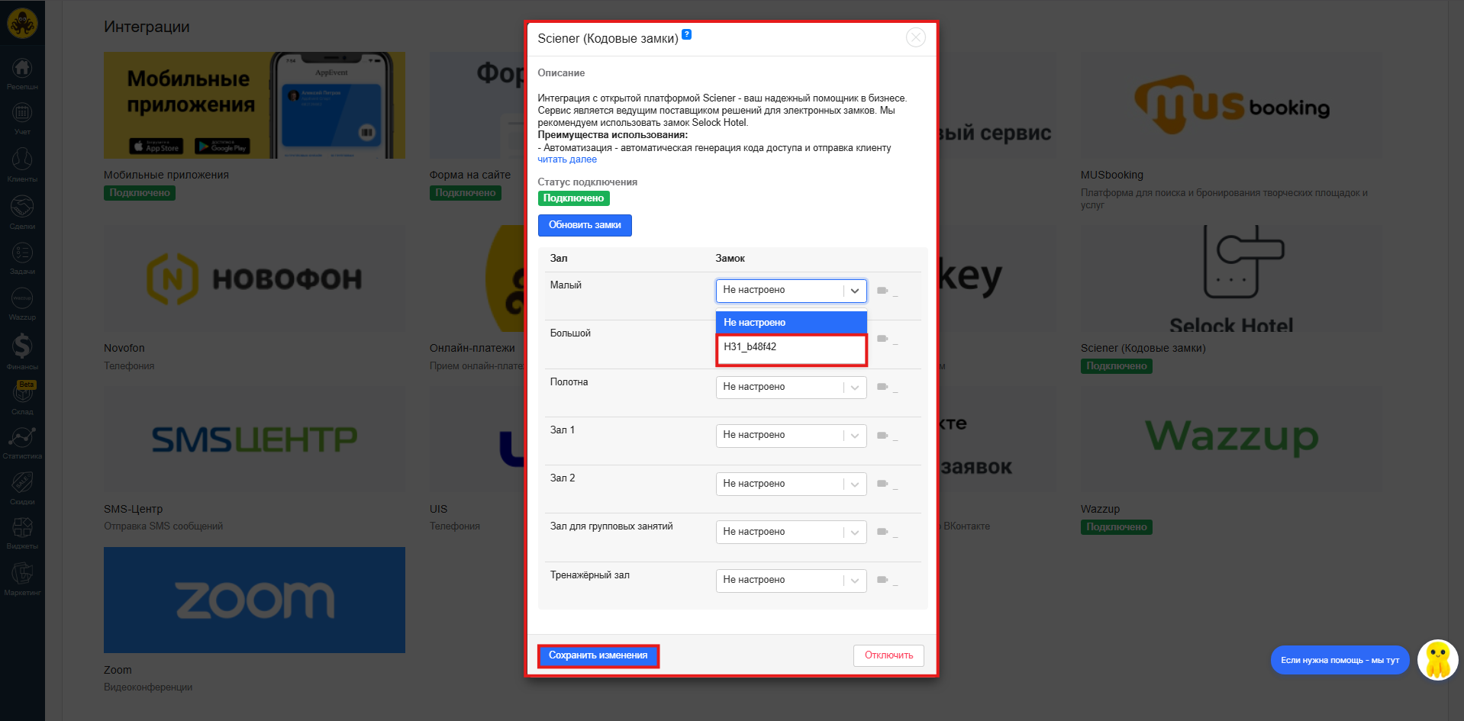
Task: Click battery icon in Тренажёрный зал row
Action: click(x=882, y=580)
